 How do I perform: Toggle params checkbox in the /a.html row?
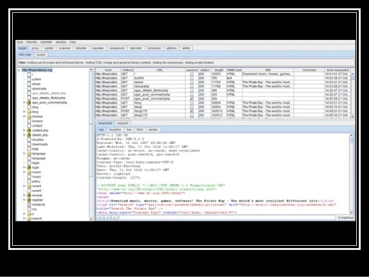192,78
